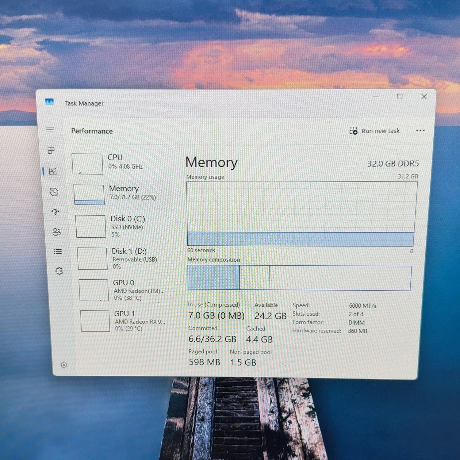Click the Performance page title
This screenshot has width=460, height=460.
[x=92, y=131]
